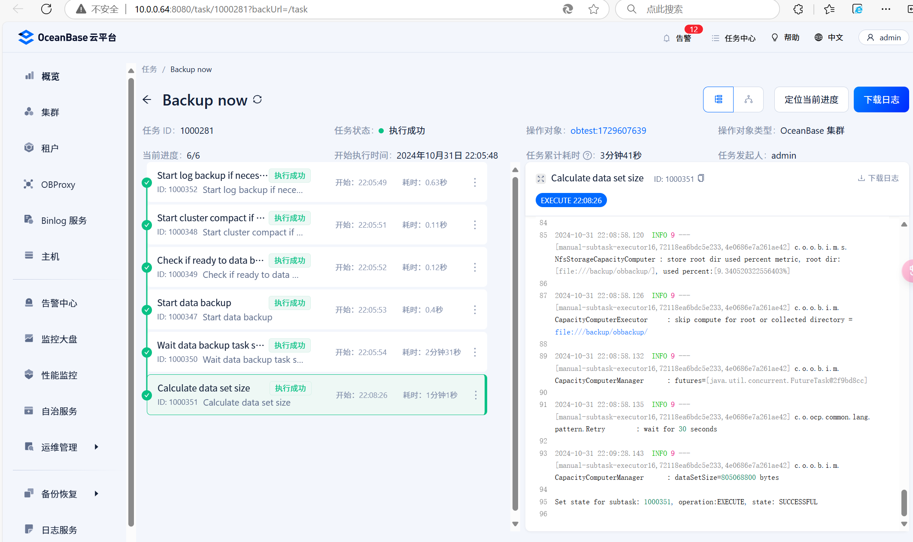The image size is (913, 542).
Task: Expand the 备份恢复 sidebar submenu
Action: pos(96,494)
